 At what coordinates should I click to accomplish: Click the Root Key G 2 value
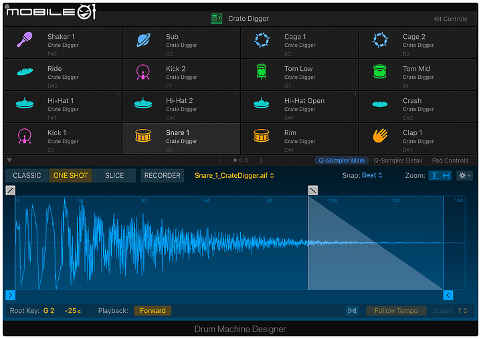(x=48, y=311)
